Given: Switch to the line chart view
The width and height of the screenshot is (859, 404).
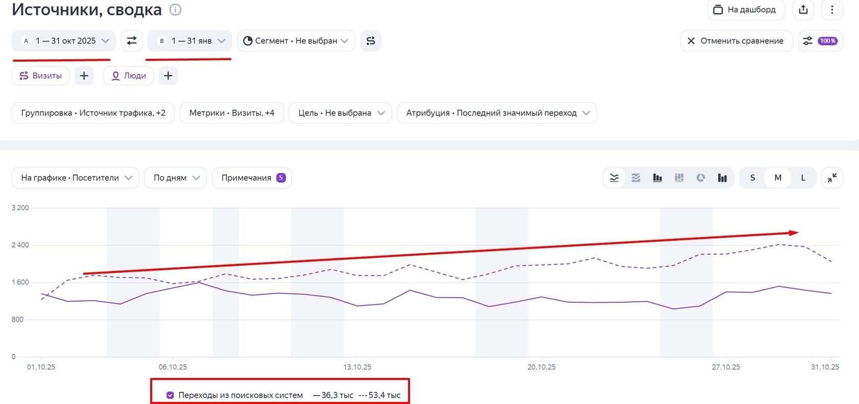Looking at the screenshot, I should pyautogui.click(x=614, y=178).
